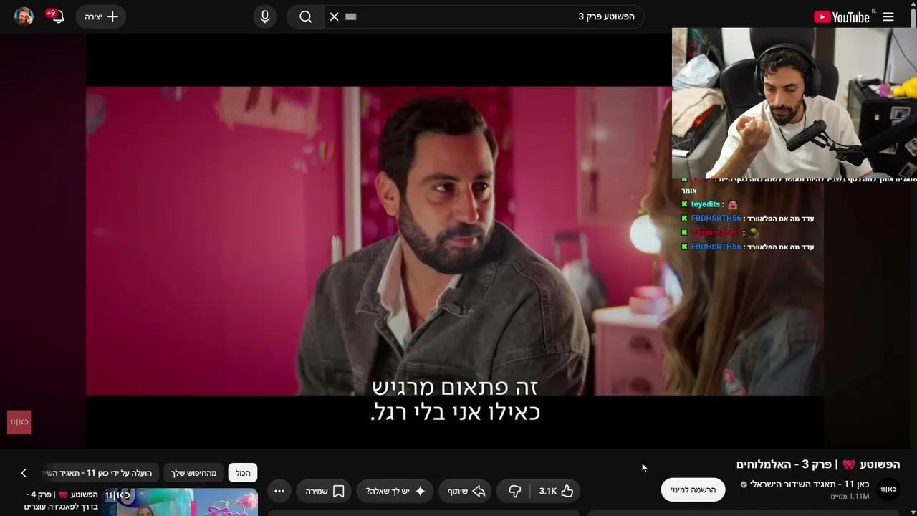The width and height of the screenshot is (917, 516).
Task: Open the account avatar menu
Action: tap(24, 16)
